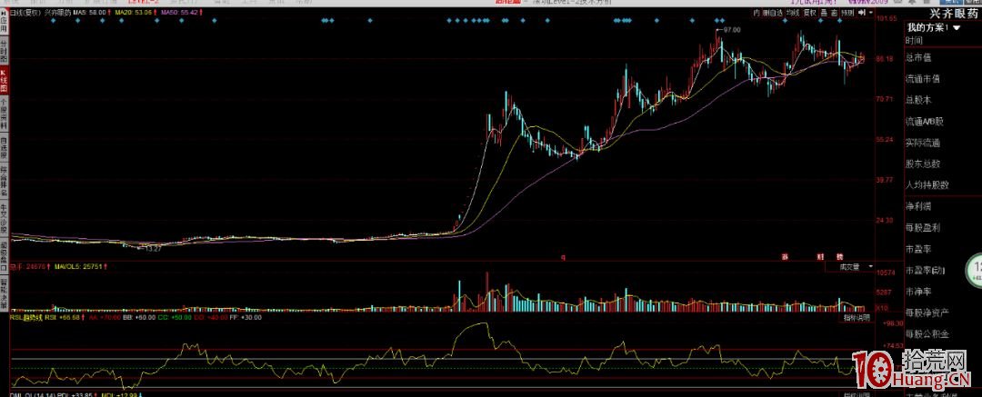Image resolution: width=982 pixels, height=397 pixels.
Task: Click the 兴齐眼药 stock name at top right
Action: [952, 13]
